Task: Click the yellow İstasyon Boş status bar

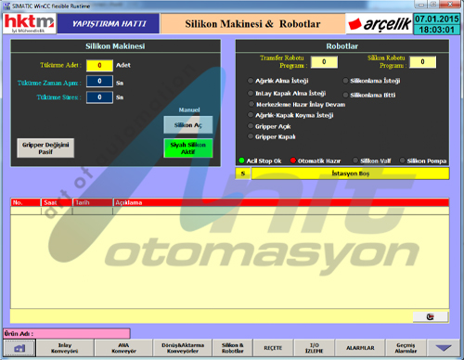Action: tap(350, 174)
